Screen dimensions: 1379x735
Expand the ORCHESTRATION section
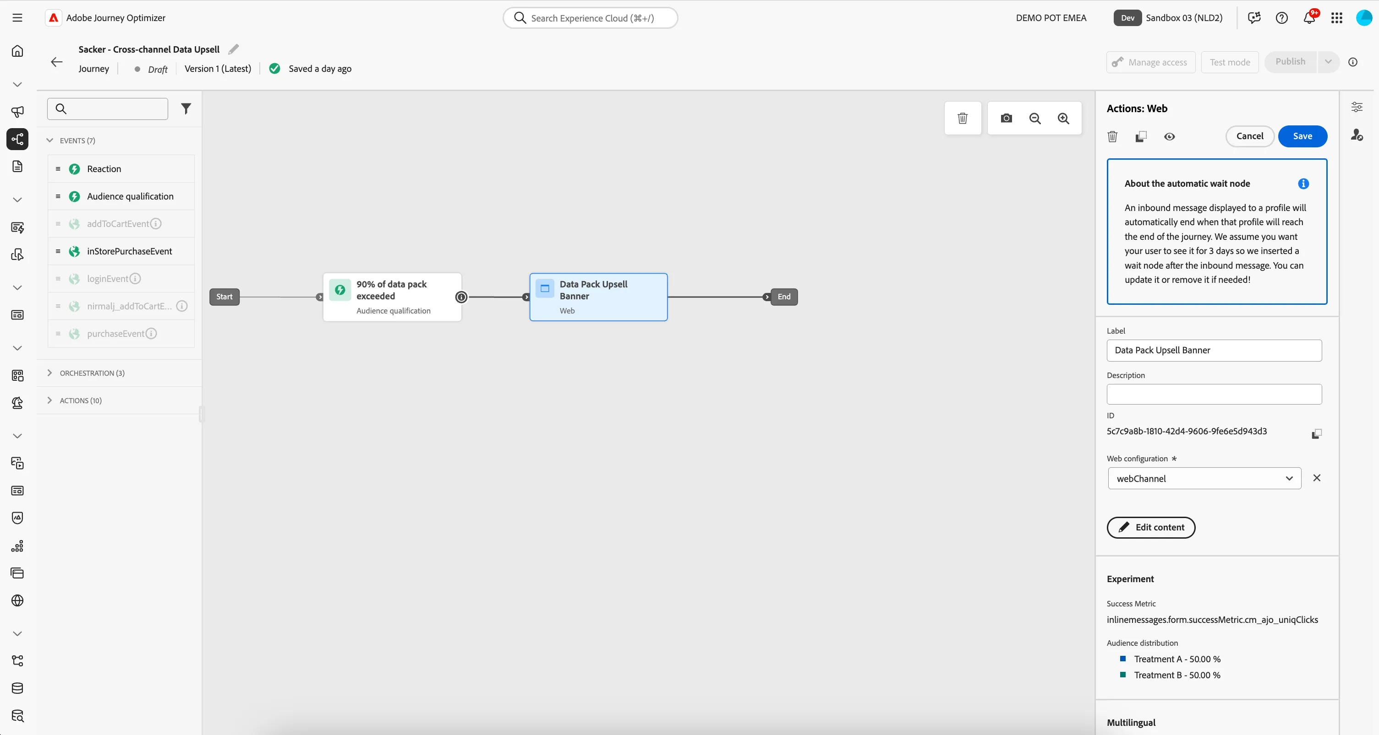point(50,373)
